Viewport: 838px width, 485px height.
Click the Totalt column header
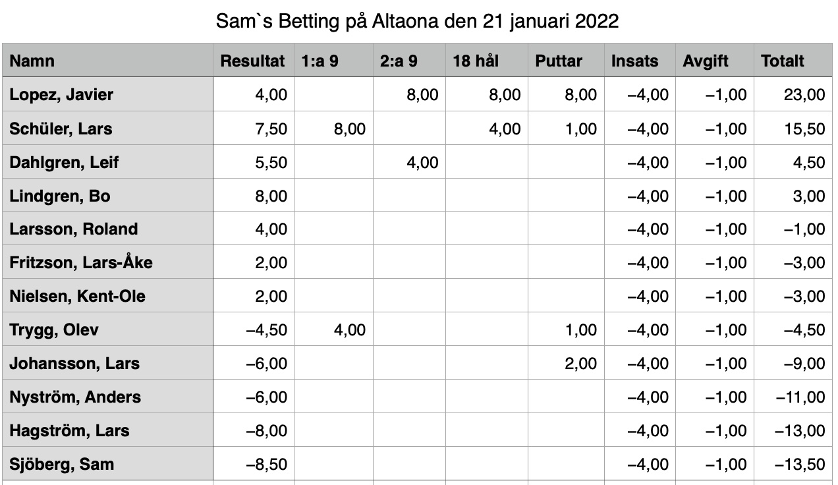pyautogui.click(x=793, y=61)
